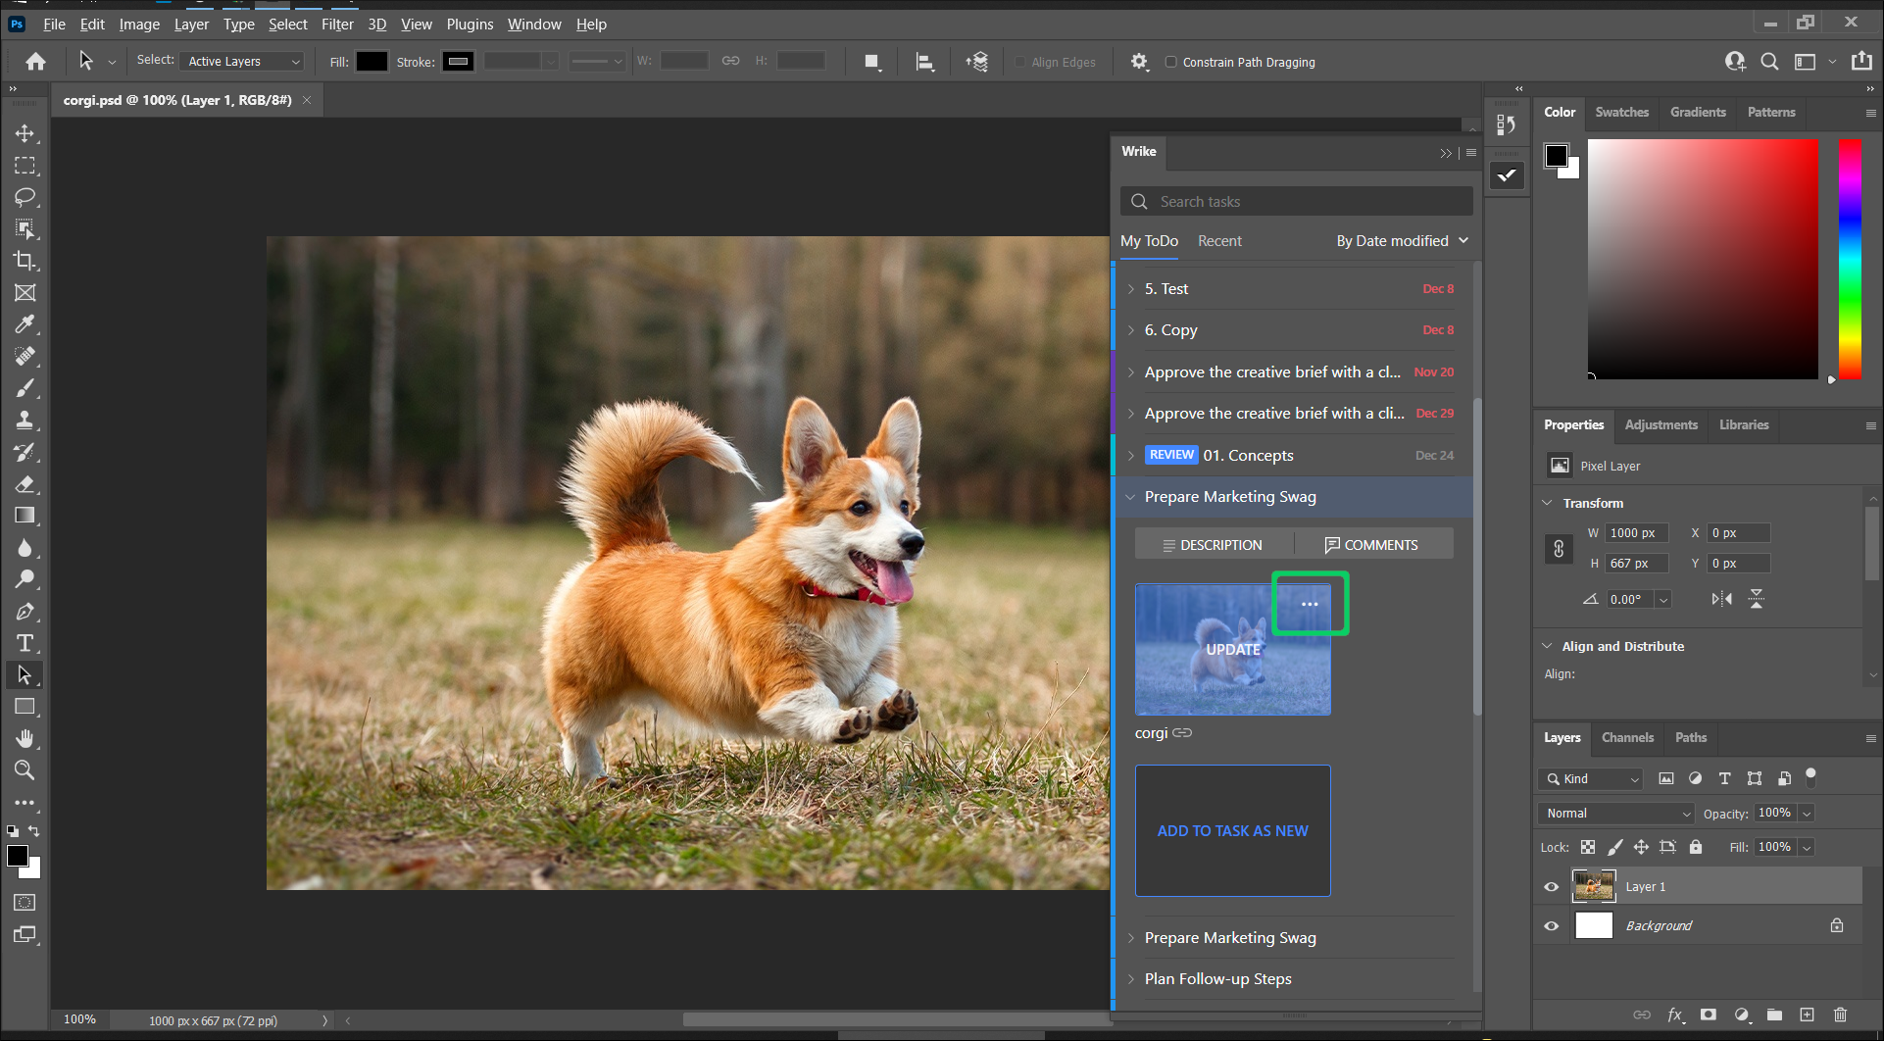
Task: Add a new layer mask
Action: point(1709,1016)
